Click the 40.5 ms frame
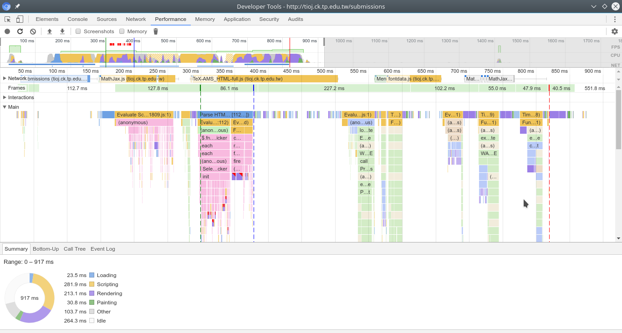Viewport: 622px width, 333px height. (x=561, y=88)
